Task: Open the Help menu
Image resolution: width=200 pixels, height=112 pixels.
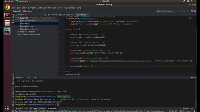Action: point(79,8)
